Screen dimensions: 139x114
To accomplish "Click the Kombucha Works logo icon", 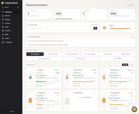I will click(3, 3).
